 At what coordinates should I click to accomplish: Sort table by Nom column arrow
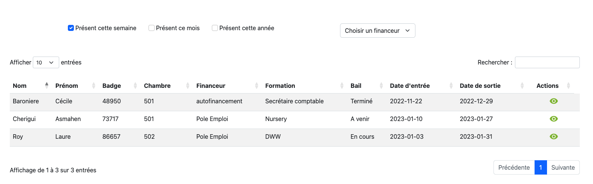[47, 86]
